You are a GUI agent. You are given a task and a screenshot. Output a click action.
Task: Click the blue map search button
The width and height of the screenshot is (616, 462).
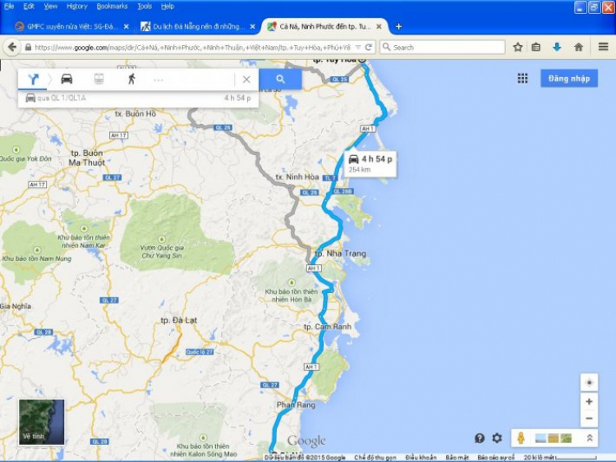280,80
